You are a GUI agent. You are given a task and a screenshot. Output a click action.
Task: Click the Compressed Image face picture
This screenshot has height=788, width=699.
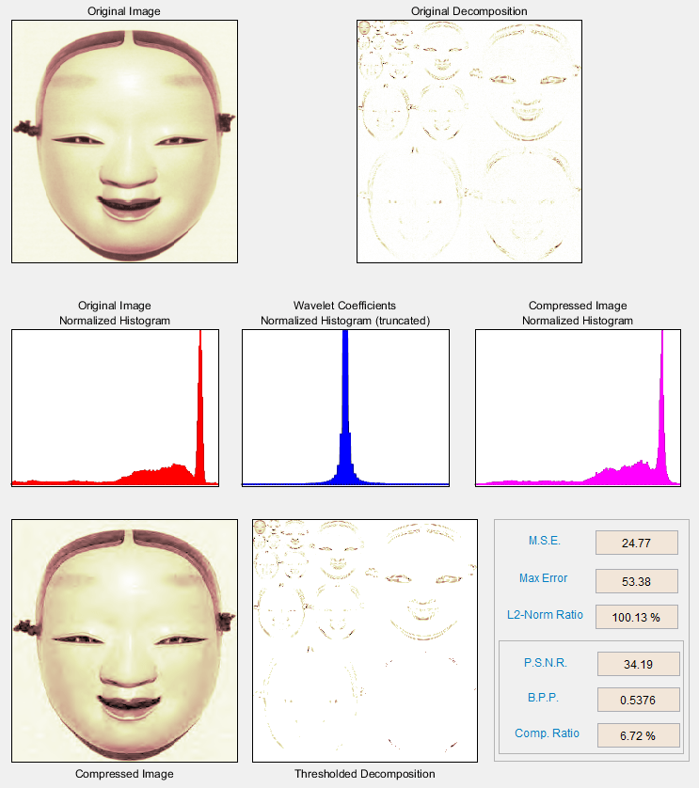coord(125,640)
